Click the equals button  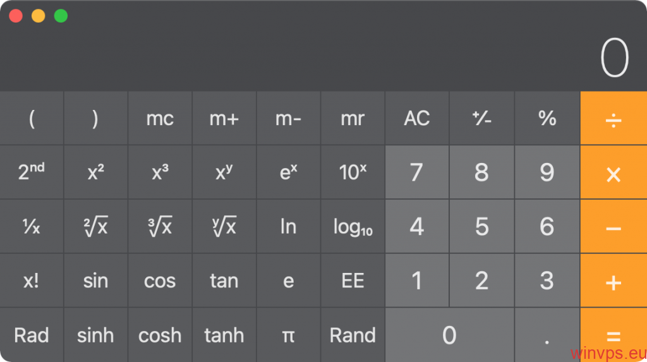(x=614, y=335)
